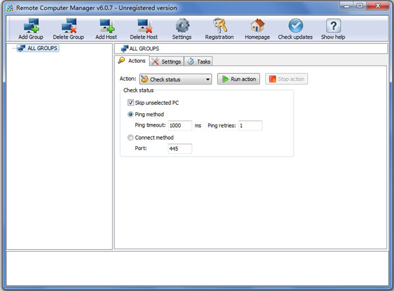Click the Check updates icon
Screen dimensions: 394x291
295,26
